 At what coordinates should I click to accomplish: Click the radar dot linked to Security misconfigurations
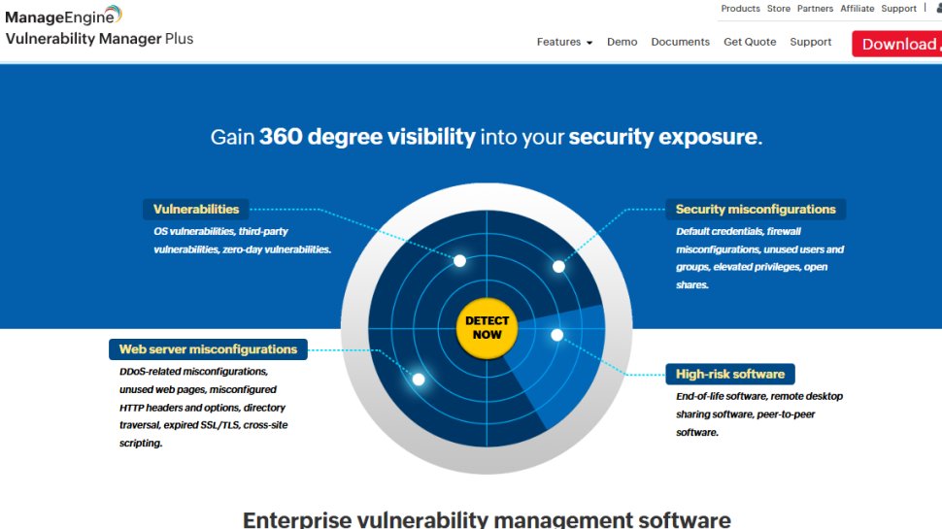[x=558, y=267]
